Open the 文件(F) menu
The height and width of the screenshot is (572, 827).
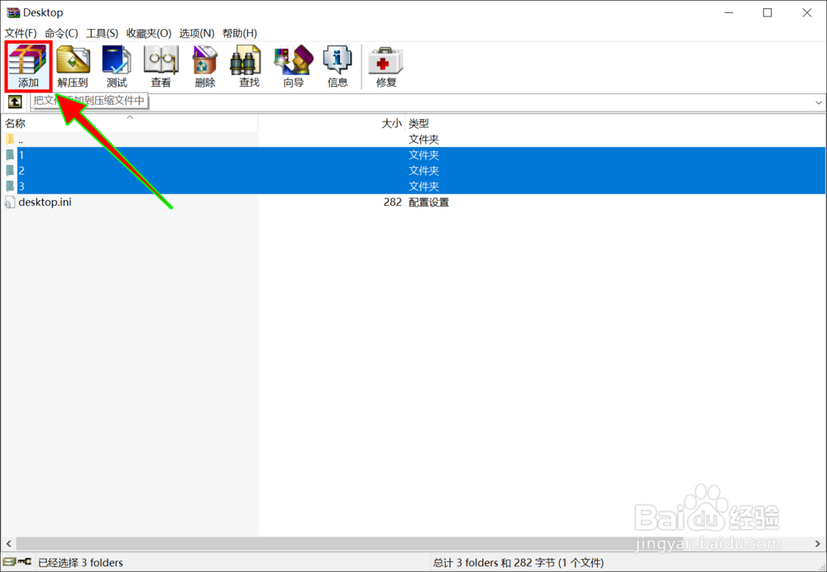tap(21, 33)
